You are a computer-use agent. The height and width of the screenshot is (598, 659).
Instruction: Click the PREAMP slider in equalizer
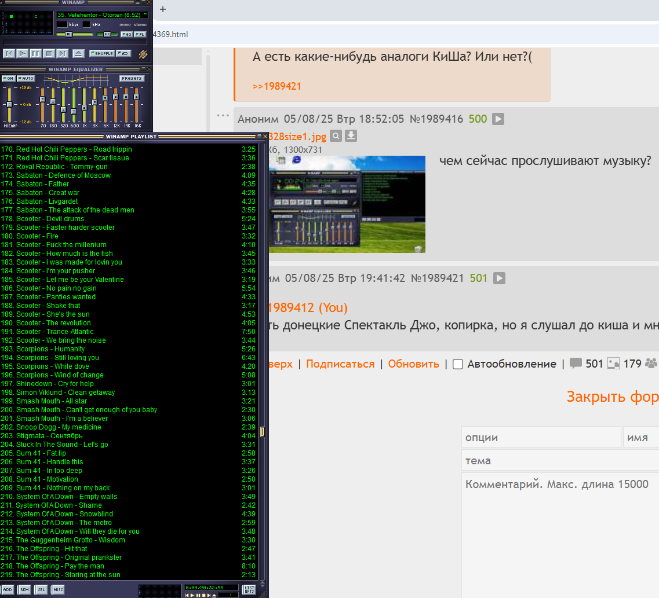tap(9, 105)
